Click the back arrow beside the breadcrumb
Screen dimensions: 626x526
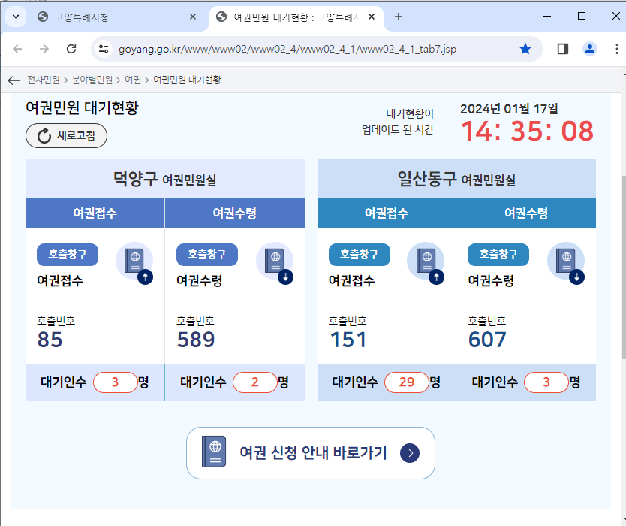click(x=14, y=80)
